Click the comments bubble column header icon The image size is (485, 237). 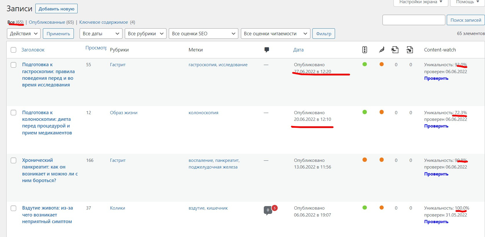pyautogui.click(x=267, y=50)
